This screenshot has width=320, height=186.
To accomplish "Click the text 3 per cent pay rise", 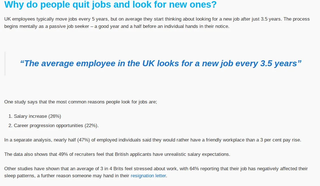I will pyautogui.click(x=280, y=140).
